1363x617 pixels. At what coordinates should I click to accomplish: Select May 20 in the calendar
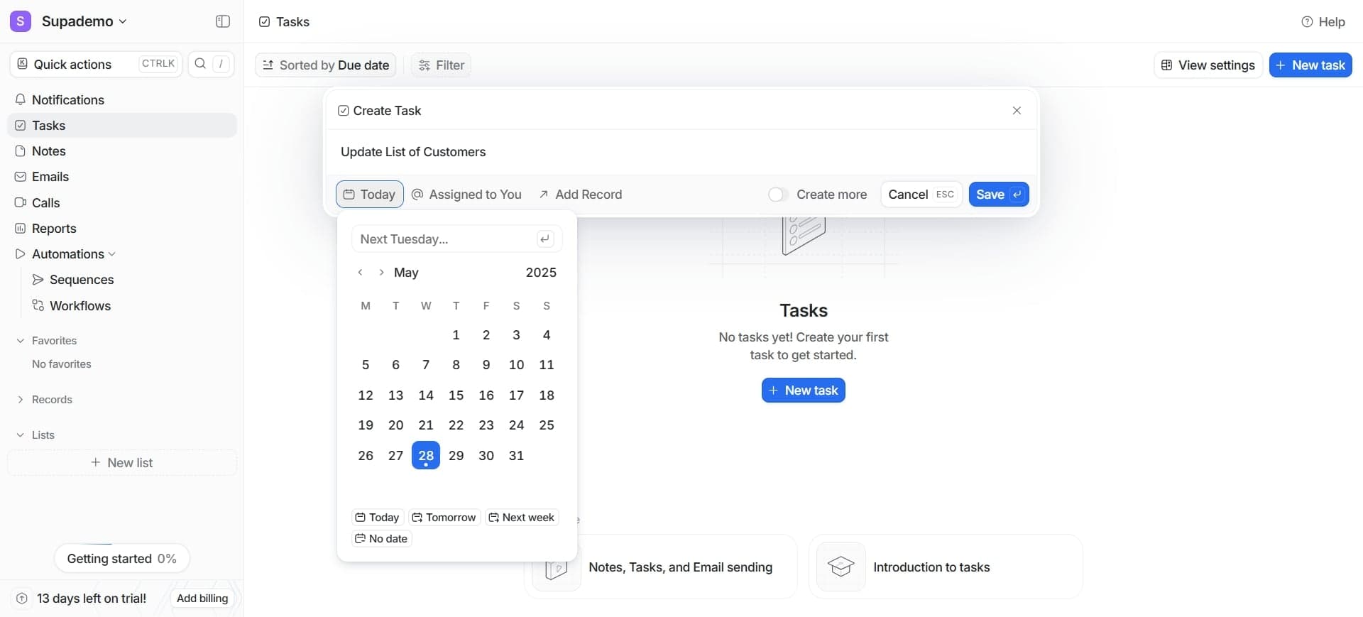tap(395, 425)
